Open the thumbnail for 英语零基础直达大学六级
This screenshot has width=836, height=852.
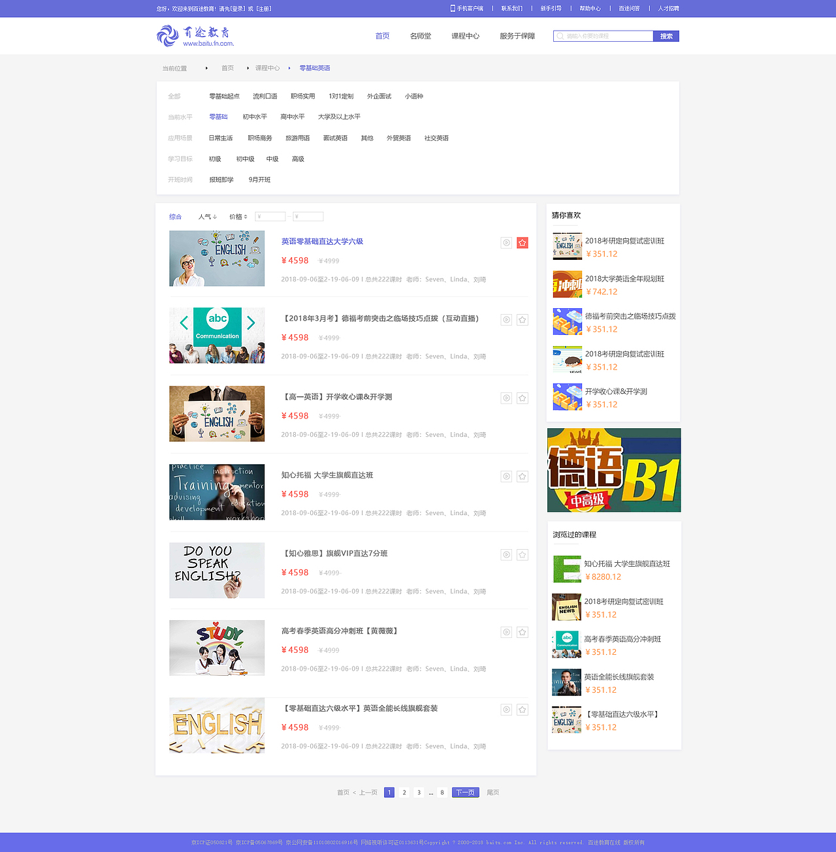click(217, 259)
